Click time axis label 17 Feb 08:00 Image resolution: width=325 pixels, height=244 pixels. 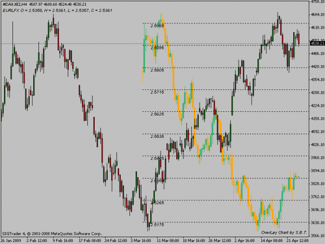(x=90, y=240)
